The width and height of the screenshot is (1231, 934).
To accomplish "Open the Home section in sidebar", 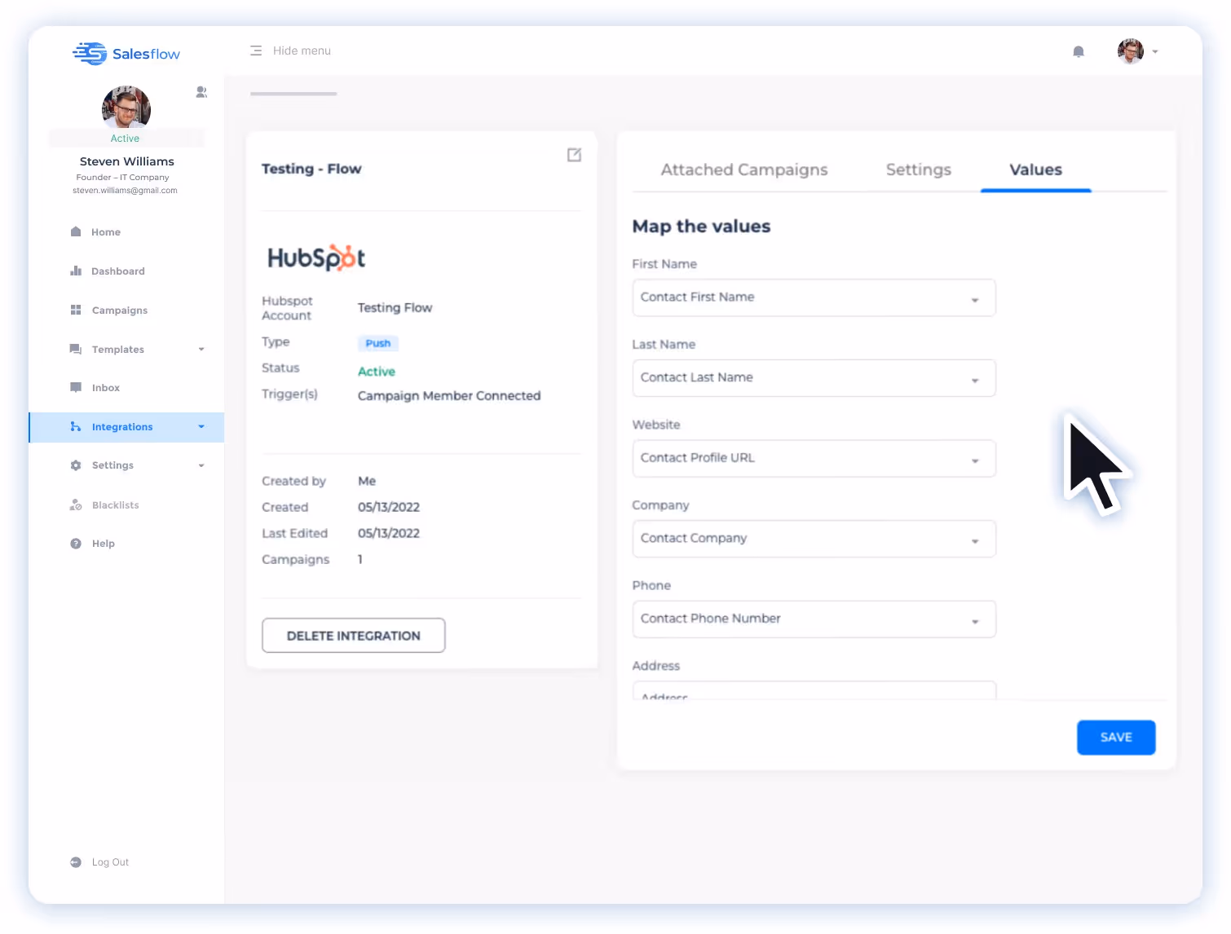I will tap(75, 231).
